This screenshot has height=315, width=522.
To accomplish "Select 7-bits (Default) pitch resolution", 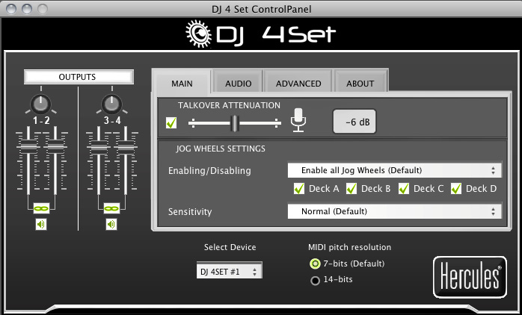I will (315, 263).
